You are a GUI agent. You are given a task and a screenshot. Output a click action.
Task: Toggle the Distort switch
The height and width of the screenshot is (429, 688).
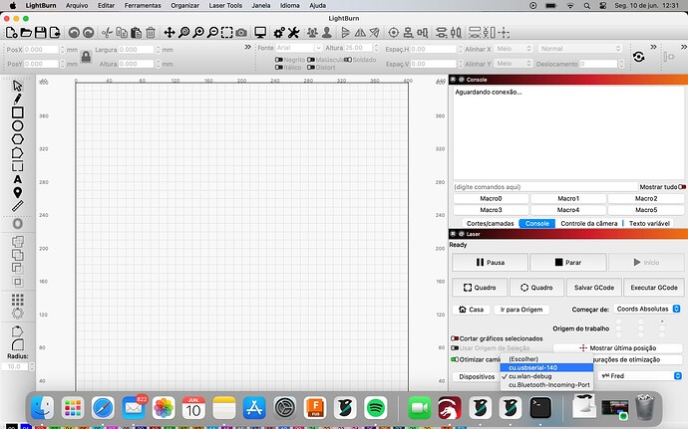coord(311,68)
